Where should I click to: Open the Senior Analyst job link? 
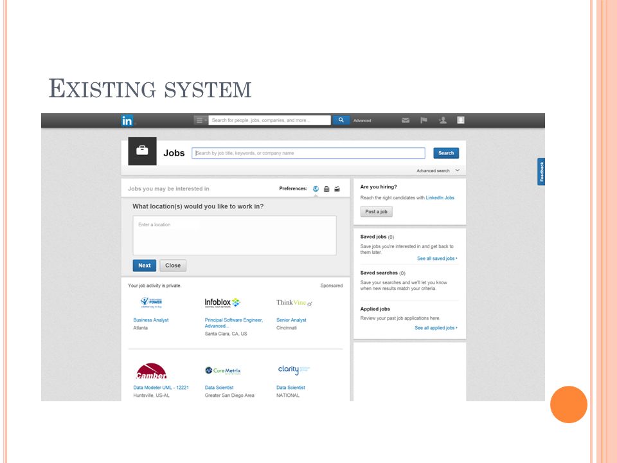291,320
